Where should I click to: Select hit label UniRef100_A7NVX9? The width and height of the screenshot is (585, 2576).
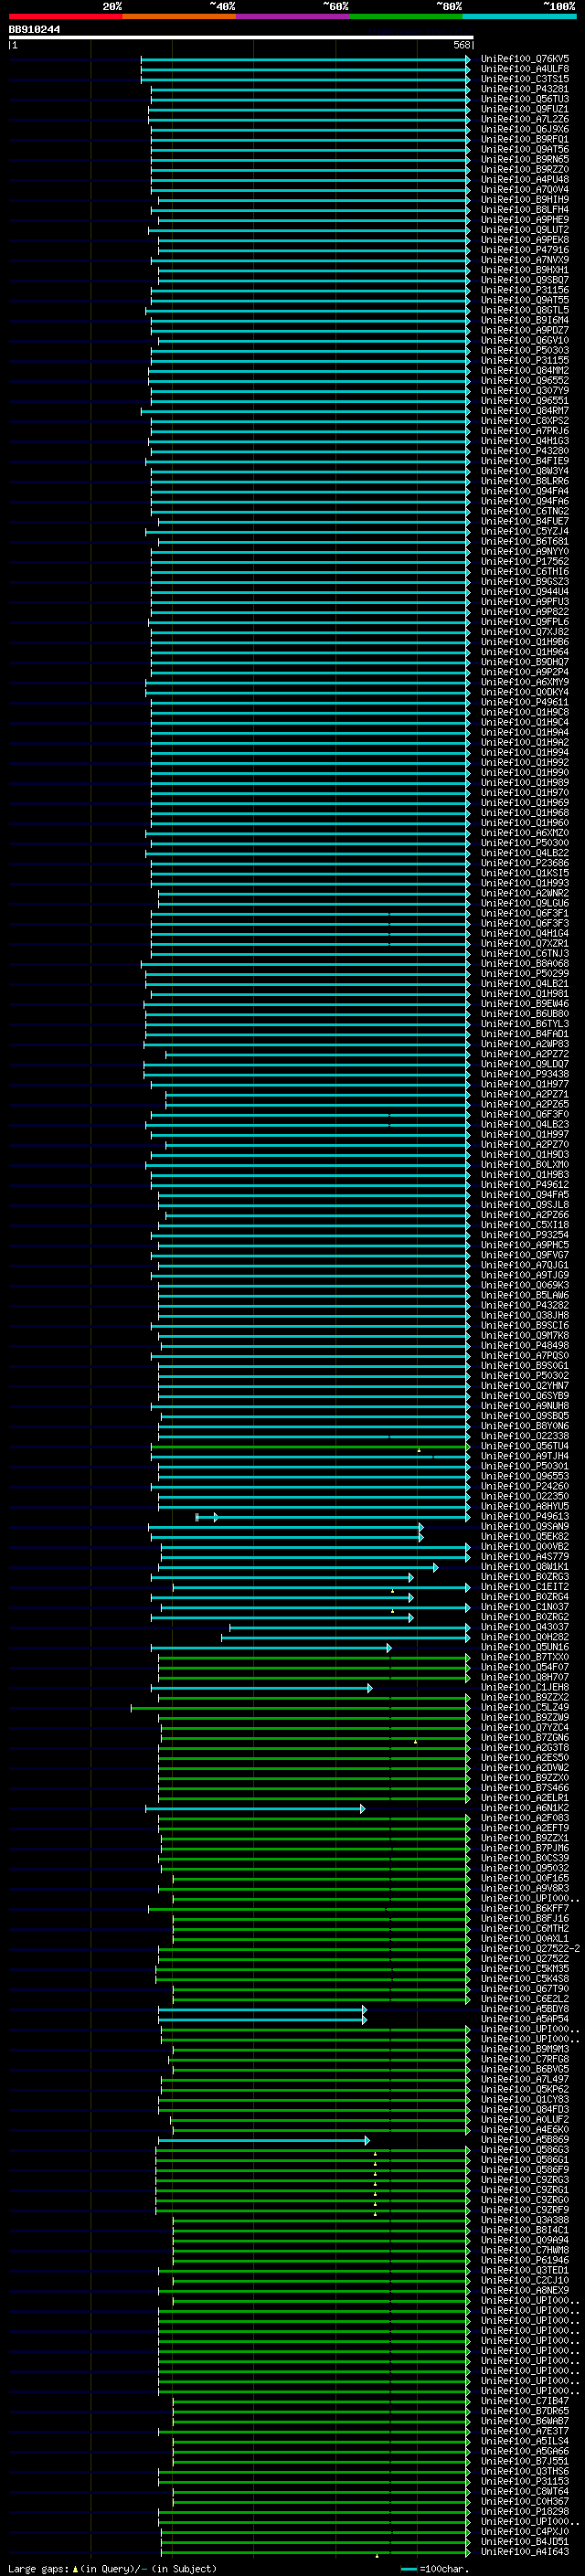pyautogui.click(x=525, y=260)
